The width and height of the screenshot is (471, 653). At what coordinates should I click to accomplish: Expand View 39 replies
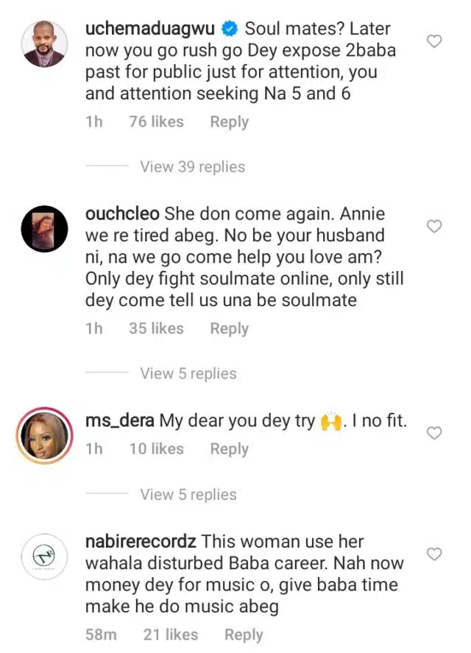click(193, 166)
